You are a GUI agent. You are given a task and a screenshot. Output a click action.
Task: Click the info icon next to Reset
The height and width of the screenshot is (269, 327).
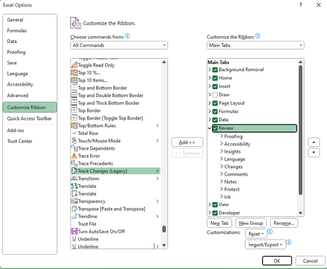(x=270, y=231)
